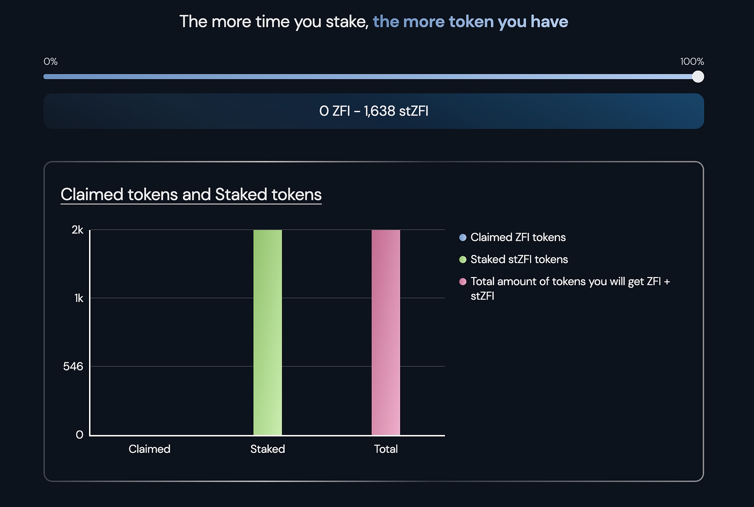Click the Total x-axis label
Image resolution: width=754 pixels, height=507 pixels.
[x=386, y=449]
